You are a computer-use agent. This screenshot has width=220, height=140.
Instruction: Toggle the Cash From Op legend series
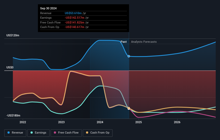[x=98, y=133]
